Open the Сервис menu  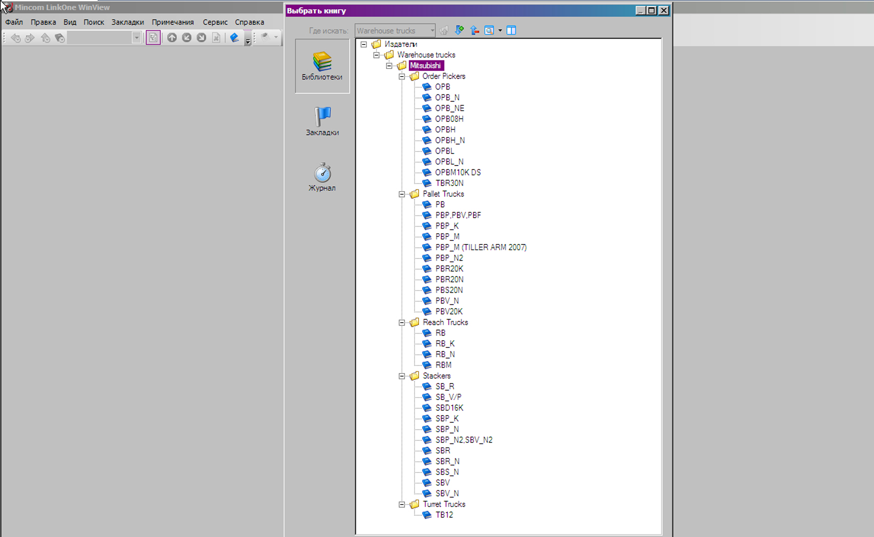pos(215,22)
